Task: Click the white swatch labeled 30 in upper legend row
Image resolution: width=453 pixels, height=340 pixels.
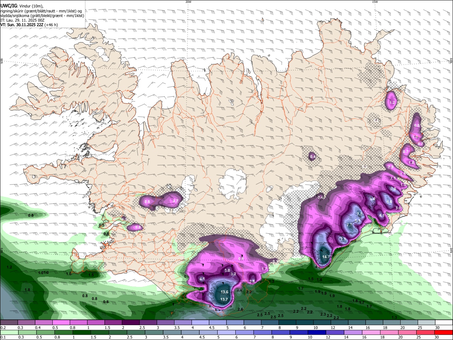Action: (x=444, y=323)
